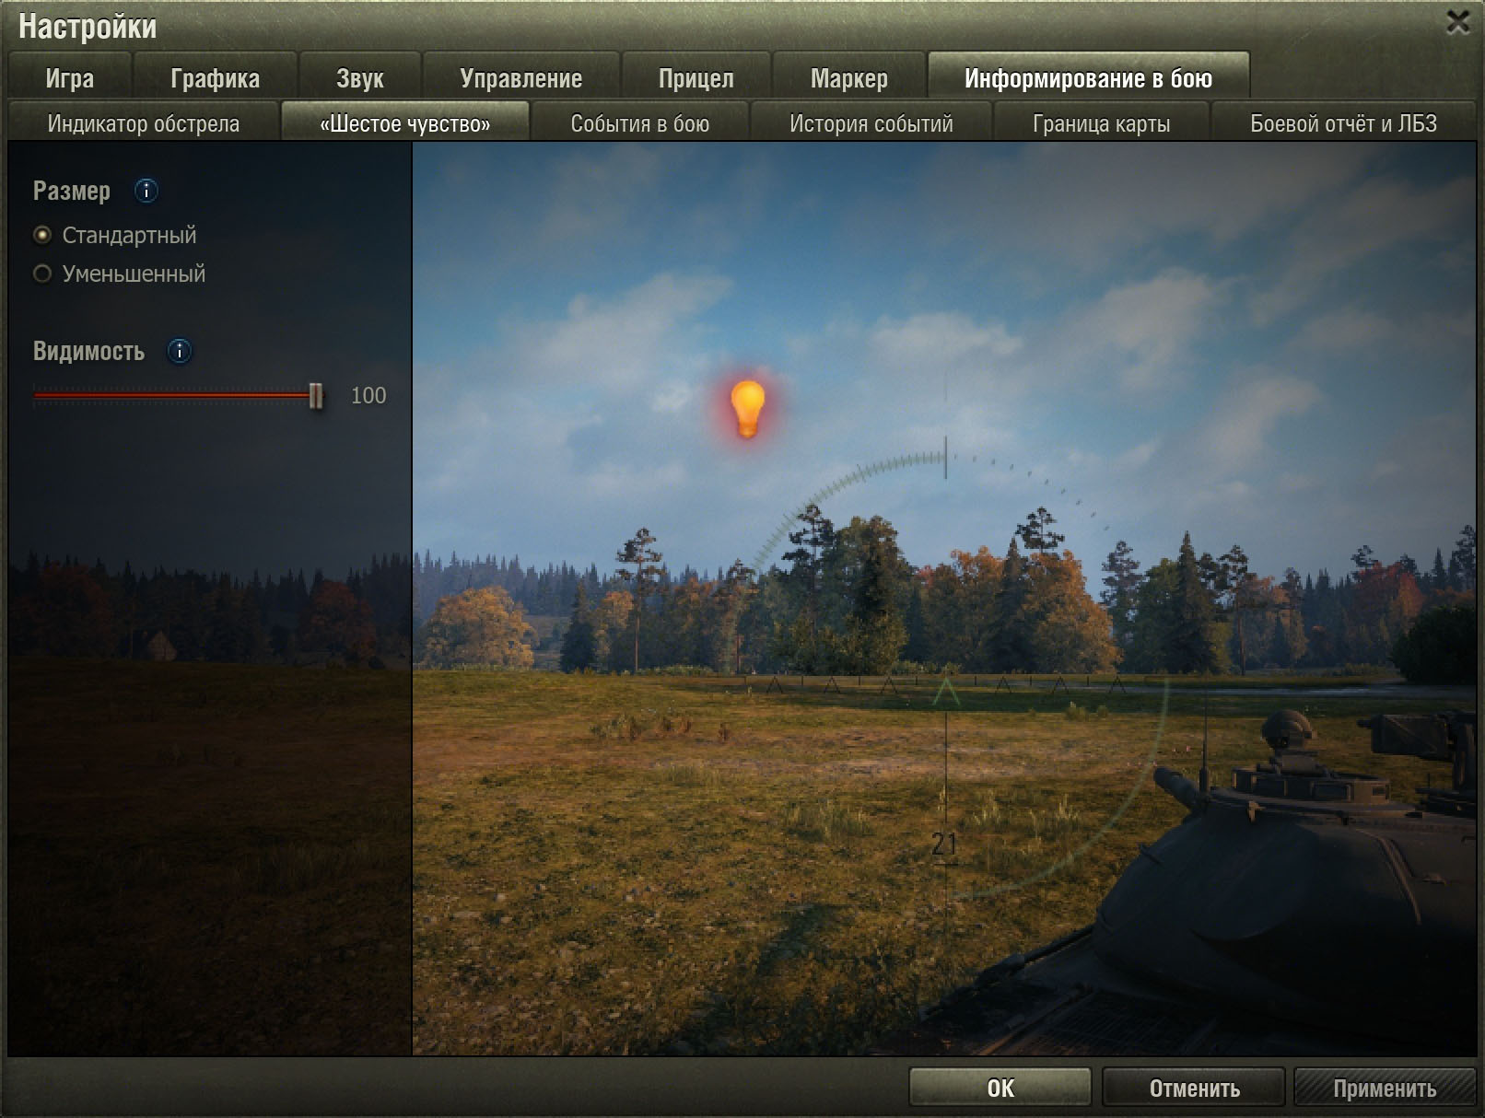Open the Прицел settings tab
1485x1118 pixels.
coord(696,79)
